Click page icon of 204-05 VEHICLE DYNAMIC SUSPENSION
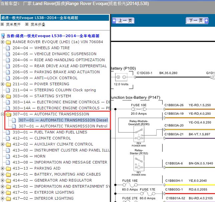The image size is (215, 202). click(8, 54)
